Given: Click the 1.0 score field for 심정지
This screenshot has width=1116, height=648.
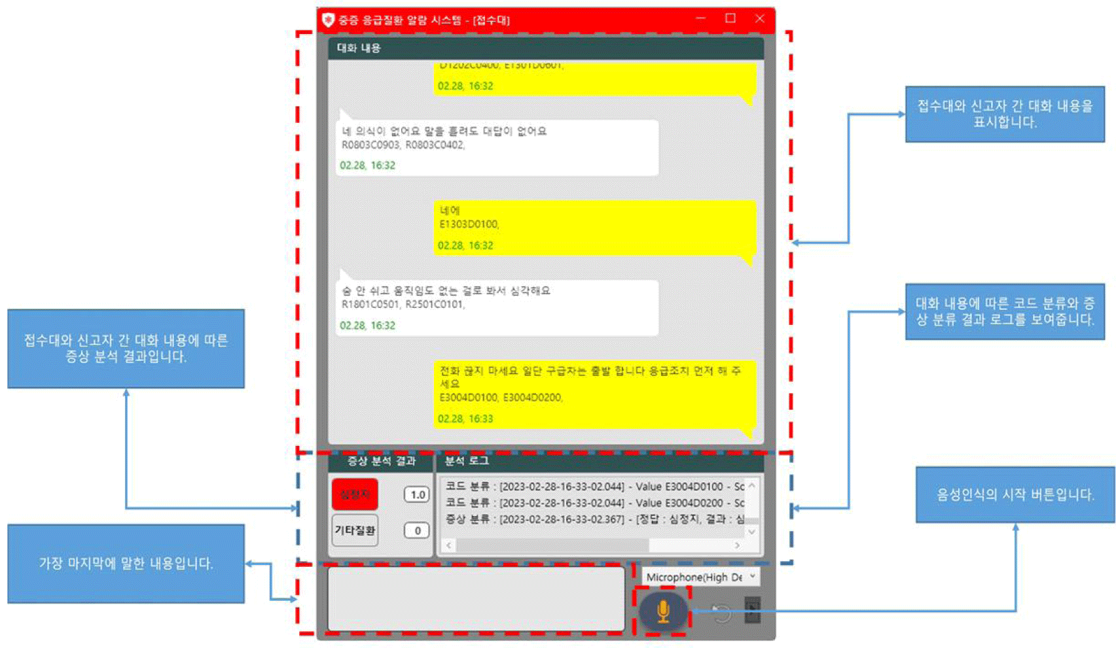Looking at the screenshot, I should 416,494.
